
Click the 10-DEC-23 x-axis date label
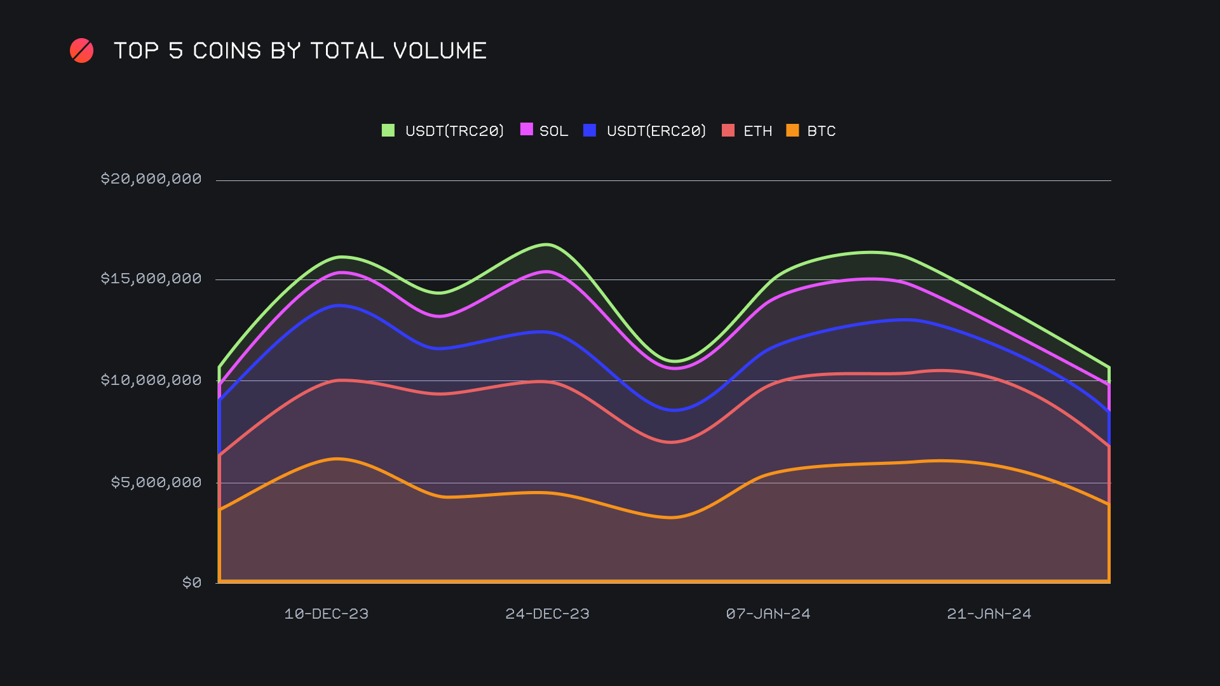[x=326, y=614]
